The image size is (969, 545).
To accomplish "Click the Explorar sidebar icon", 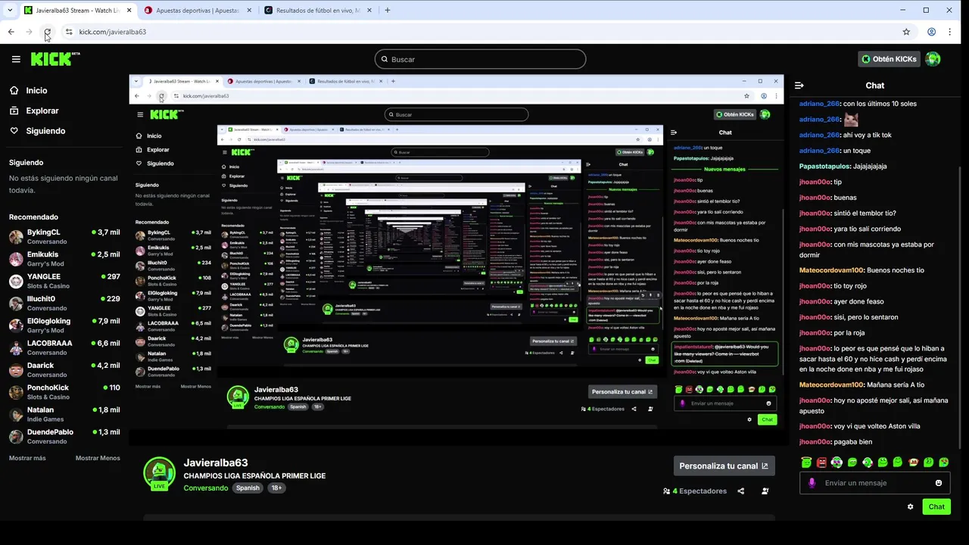I will click(14, 111).
